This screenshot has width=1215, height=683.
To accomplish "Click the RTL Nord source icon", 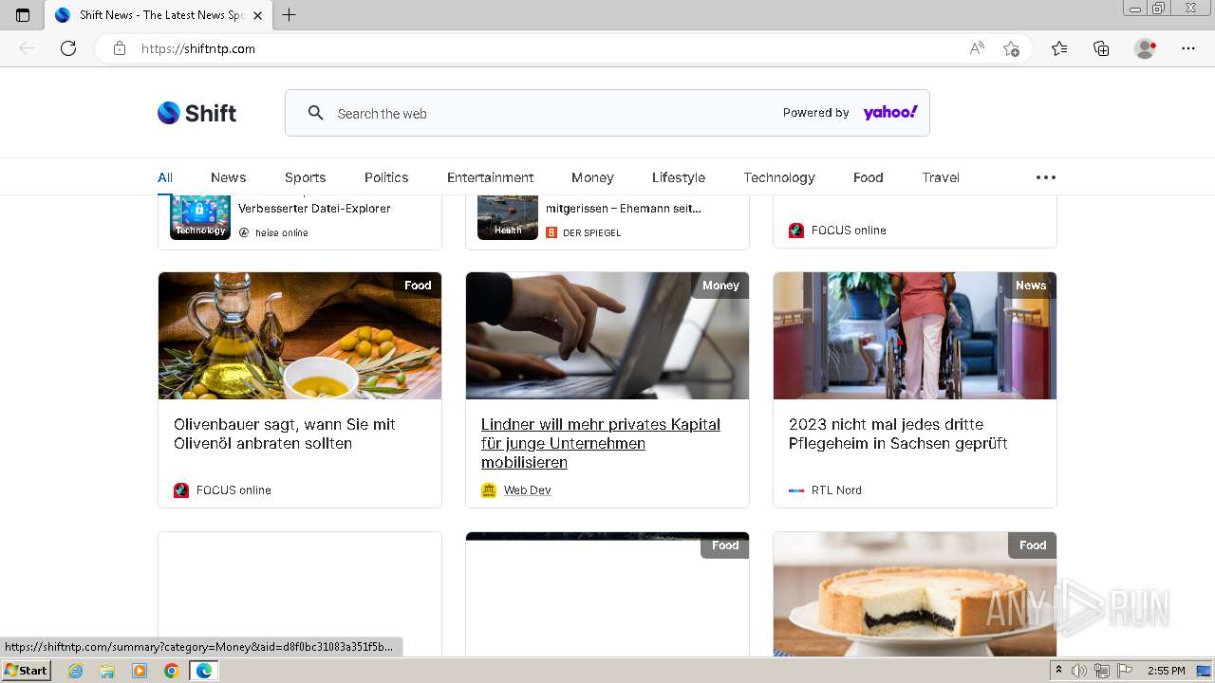I will [796, 490].
